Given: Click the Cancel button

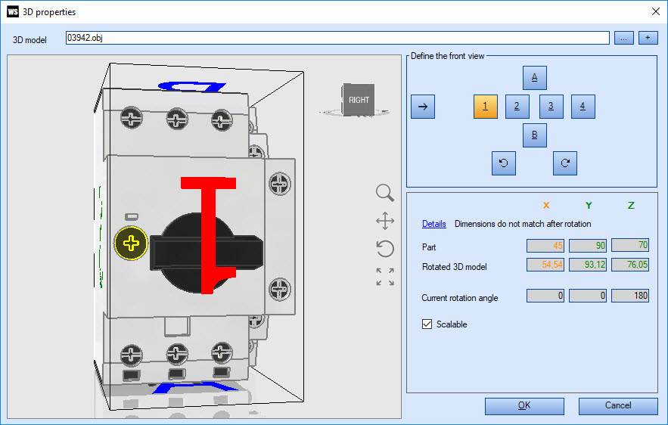Looking at the screenshot, I should pyautogui.click(x=618, y=406).
